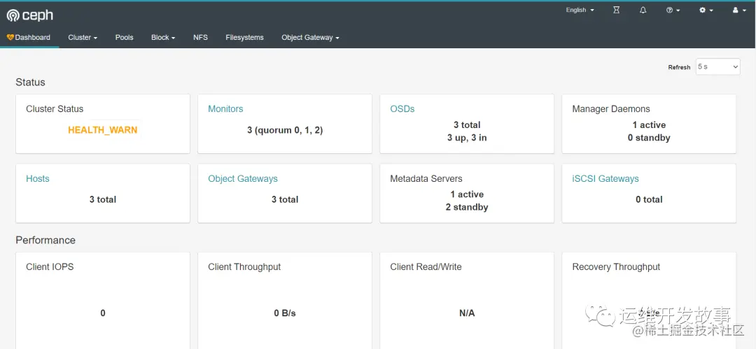Image resolution: width=756 pixels, height=349 pixels.
Task: Open the iSCSI Gateways link
Action: coord(605,179)
